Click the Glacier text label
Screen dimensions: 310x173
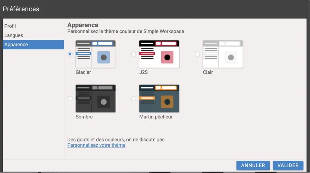point(83,72)
